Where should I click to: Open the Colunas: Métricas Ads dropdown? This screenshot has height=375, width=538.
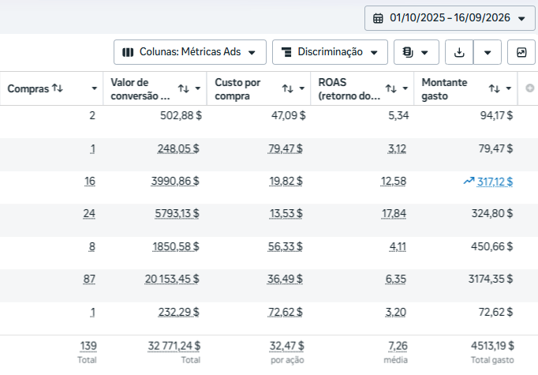click(190, 52)
